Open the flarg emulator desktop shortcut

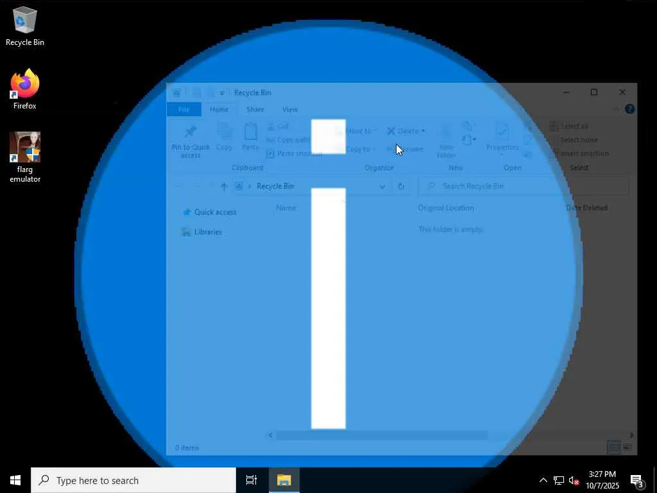(25, 157)
